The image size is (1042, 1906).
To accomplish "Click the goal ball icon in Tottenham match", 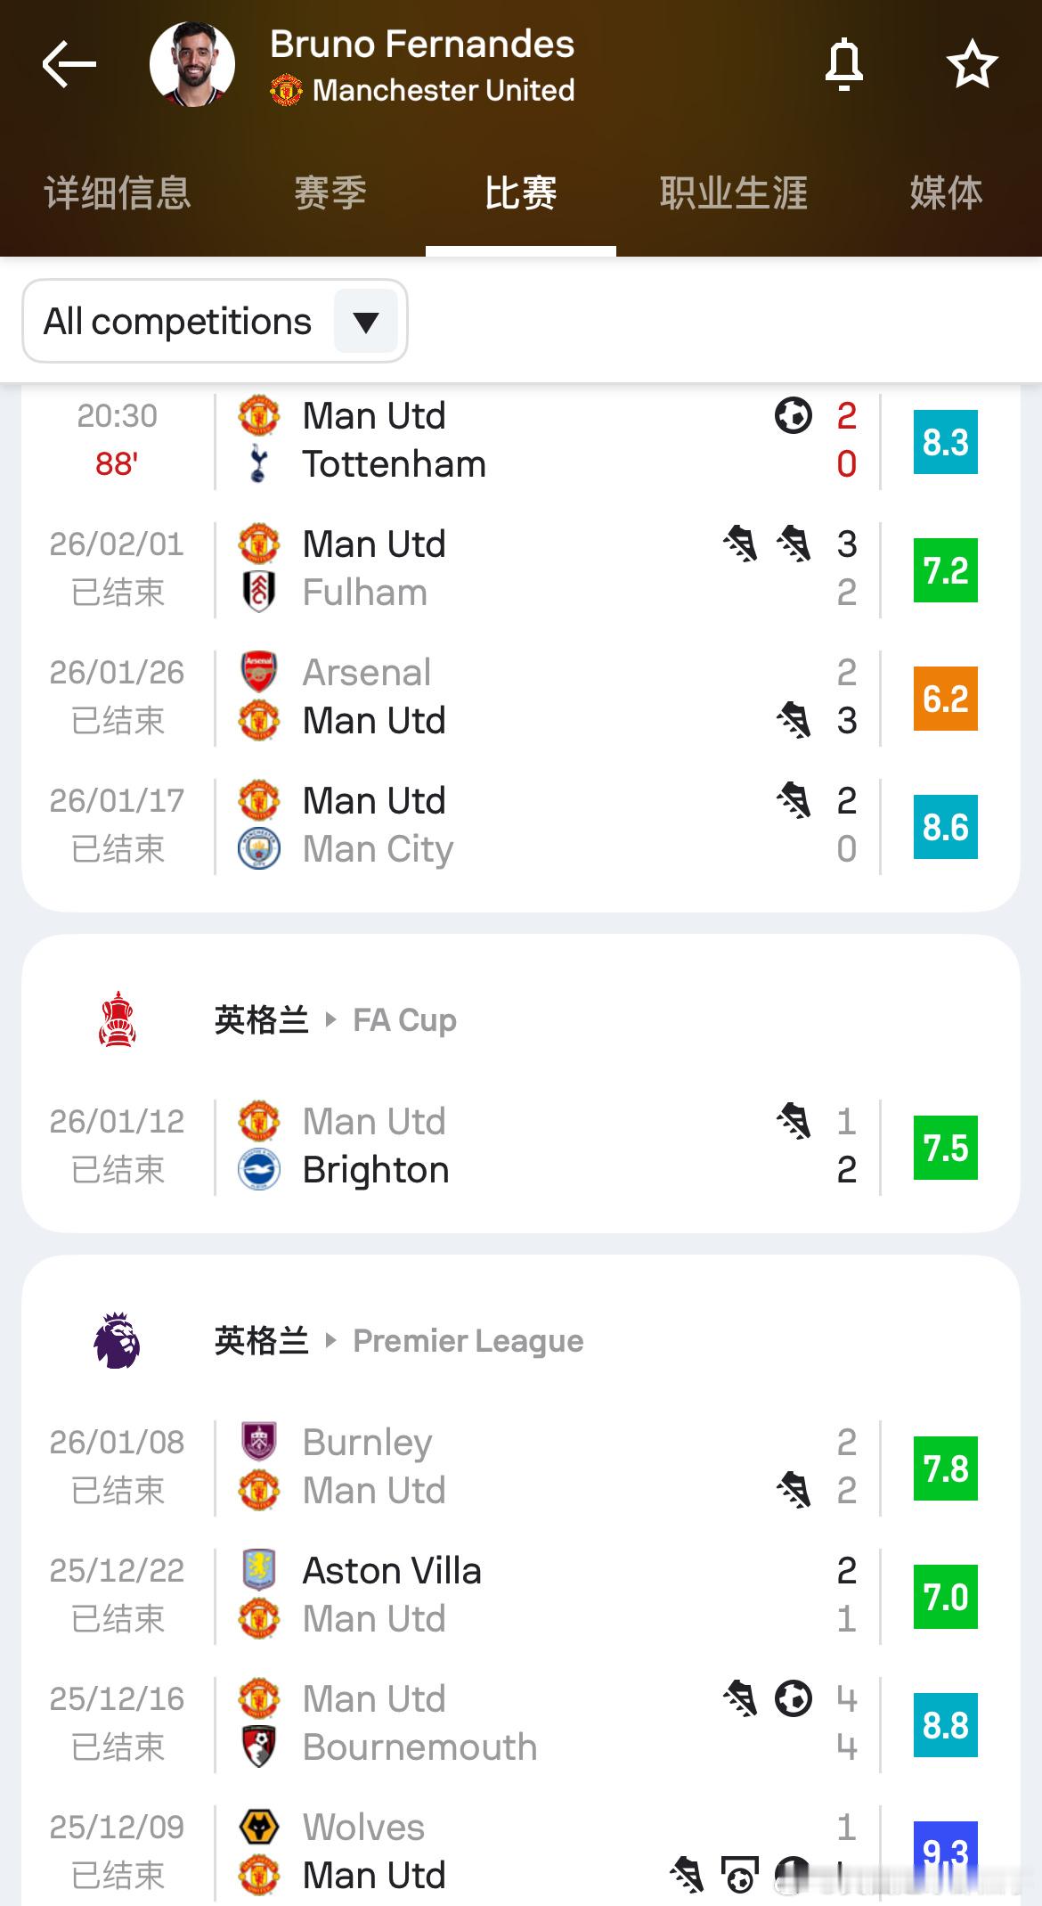I will pos(793,415).
